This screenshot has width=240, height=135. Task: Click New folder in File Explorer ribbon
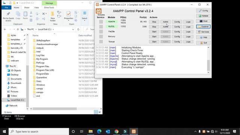point(52,16)
